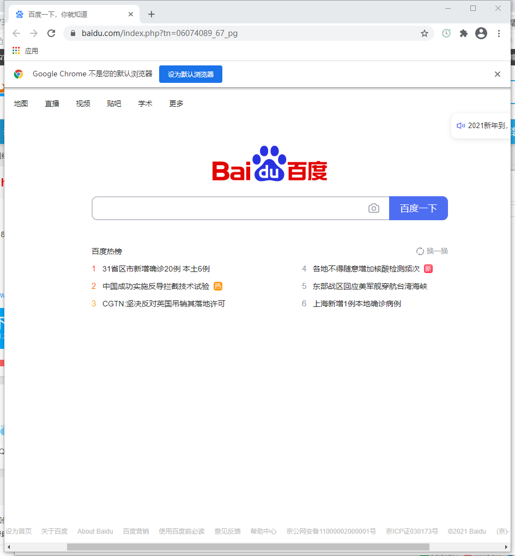
Task: Bookmark this page with the star icon
Action: tap(425, 33)
